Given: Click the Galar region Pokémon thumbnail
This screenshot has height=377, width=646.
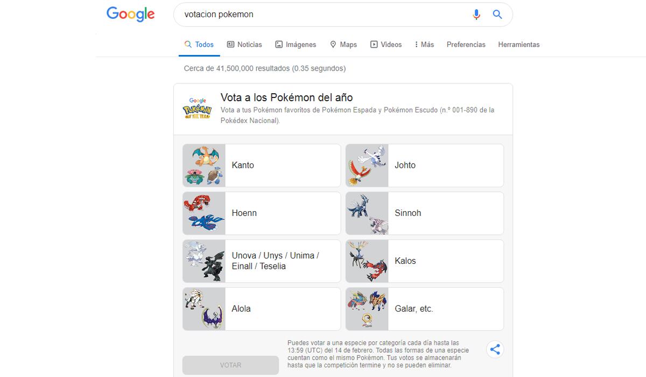Looking at the screenshot, I should coord(367,309).
